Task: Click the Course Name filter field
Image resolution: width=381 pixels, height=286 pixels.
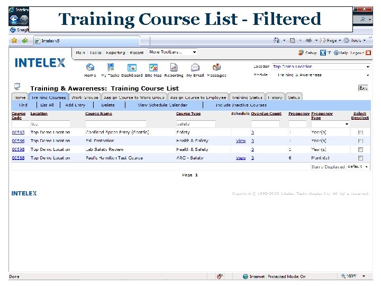Action: pyautogui.click(x=116, y=124)
